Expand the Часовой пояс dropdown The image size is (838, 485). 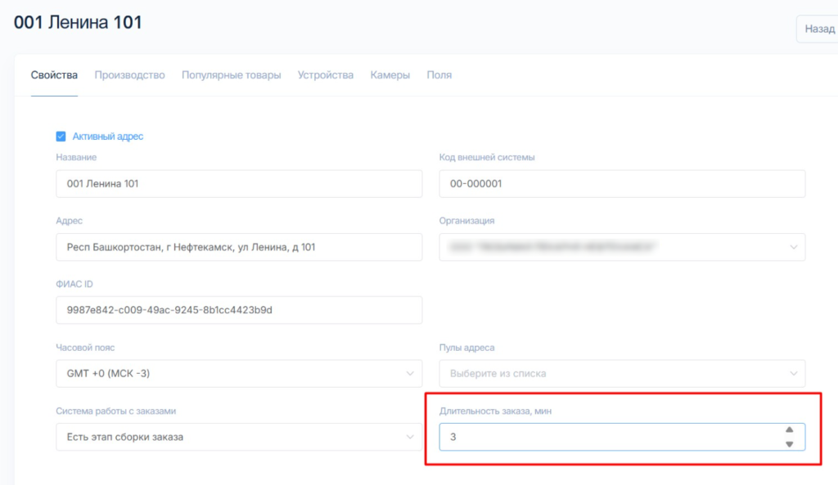(239, 374)
